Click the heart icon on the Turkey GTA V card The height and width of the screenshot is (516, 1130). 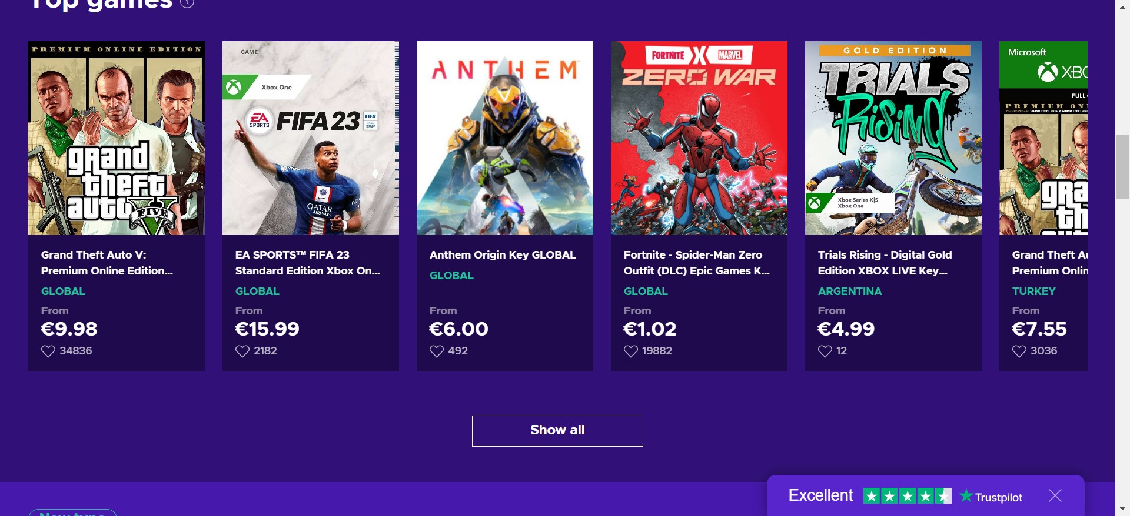pyautogui.click(x=1019, y=351)
